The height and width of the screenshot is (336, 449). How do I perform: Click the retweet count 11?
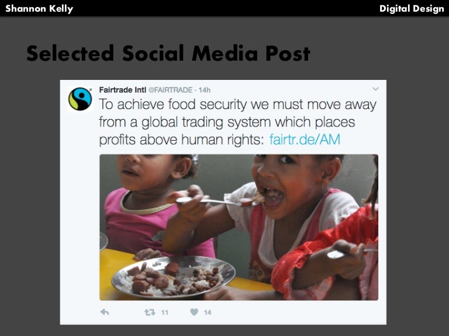[164, 312]
